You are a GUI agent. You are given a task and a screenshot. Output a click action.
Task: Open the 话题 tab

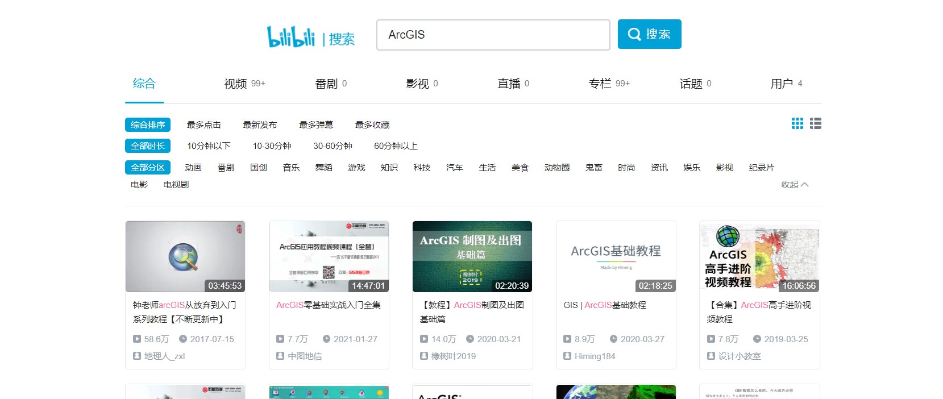[x=695, y=84]
